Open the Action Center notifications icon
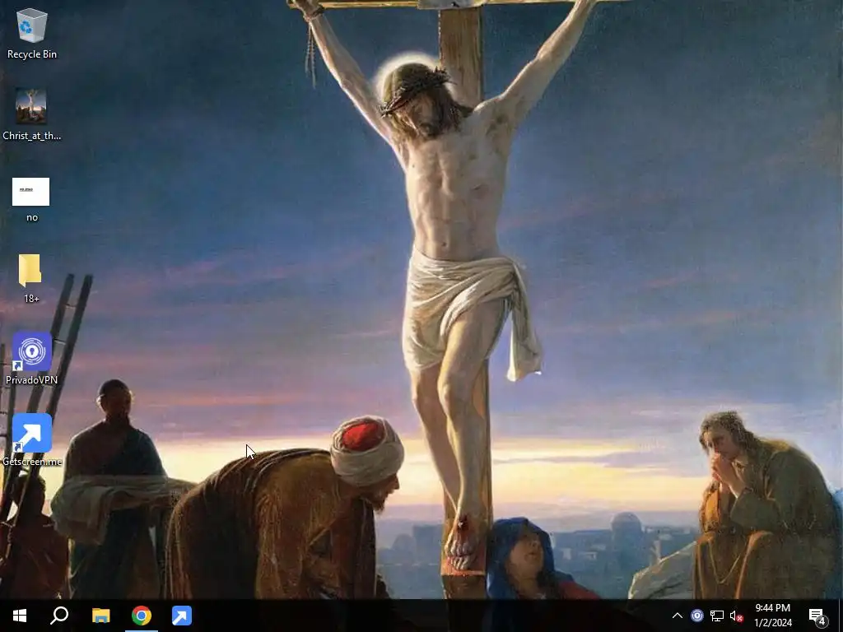 pos(817,616)
